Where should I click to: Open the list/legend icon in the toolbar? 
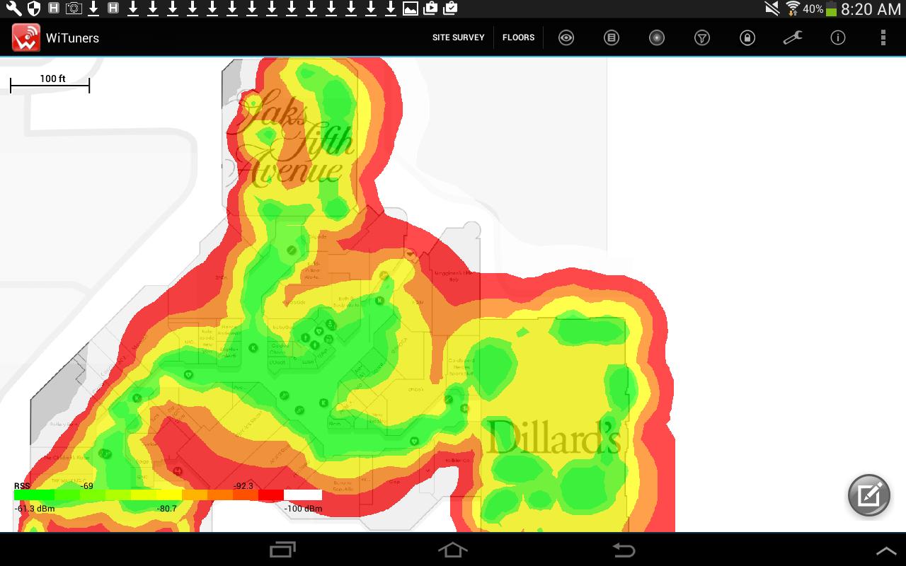[x=611, y=37]
